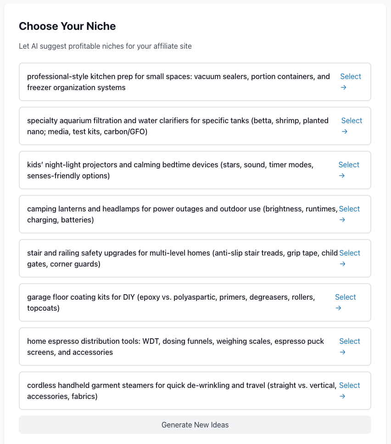Generate New Ideas for niches
391x444 pixels.
(195, 425)
